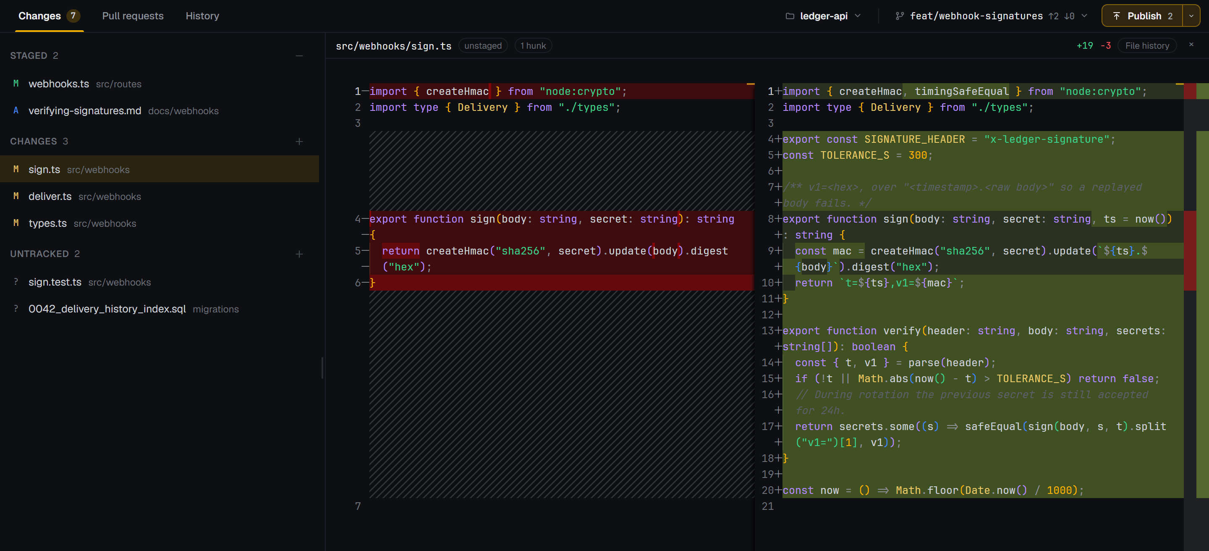
Task: Stage all files with CHANGES plus icon
Action: [299, 141]
